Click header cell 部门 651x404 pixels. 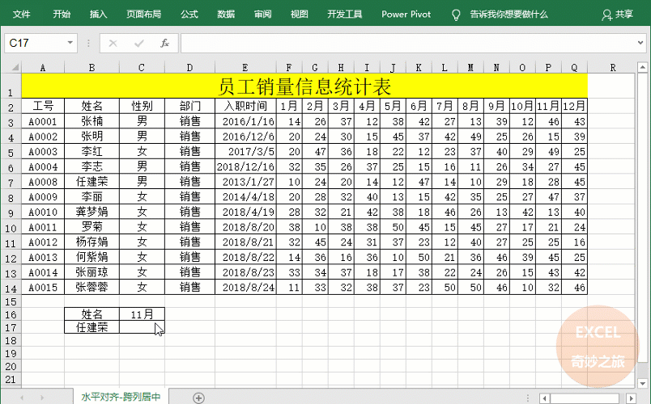pos(189,106)
